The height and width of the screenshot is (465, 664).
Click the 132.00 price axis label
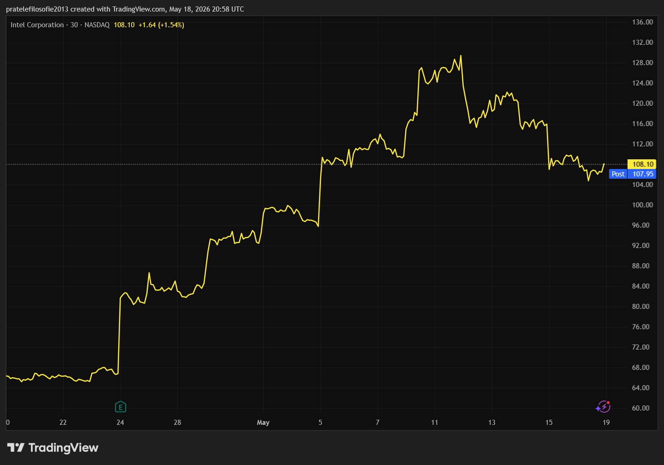[642, 42]
